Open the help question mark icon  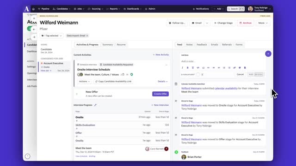(x=28, y=156)
